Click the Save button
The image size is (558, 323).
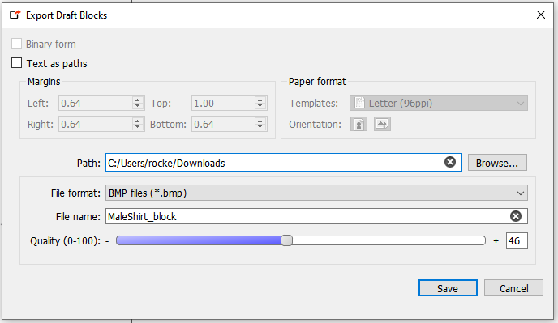click(x=448, y=288)
